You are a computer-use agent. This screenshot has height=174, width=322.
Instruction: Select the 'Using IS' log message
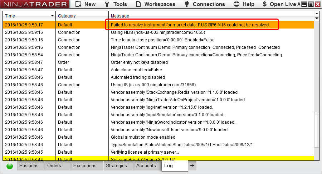click(x=153, y=85)
